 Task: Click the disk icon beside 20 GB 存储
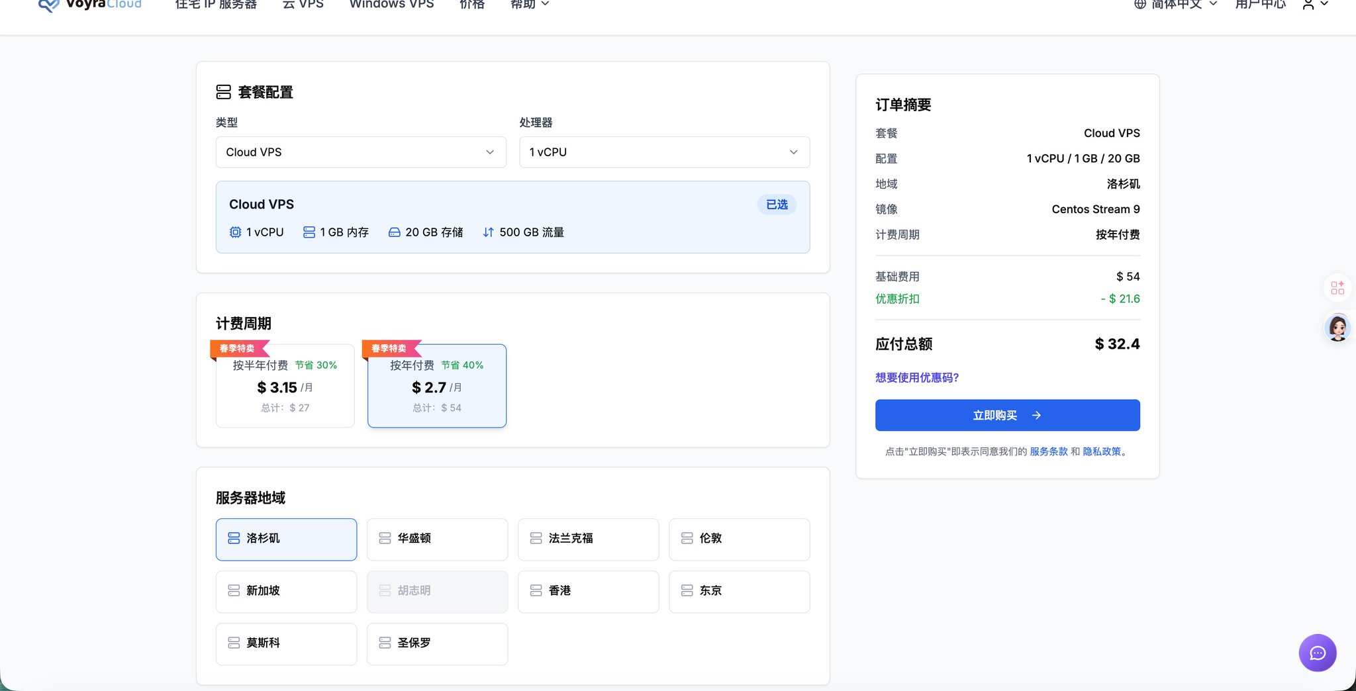(x=394, y=232)
